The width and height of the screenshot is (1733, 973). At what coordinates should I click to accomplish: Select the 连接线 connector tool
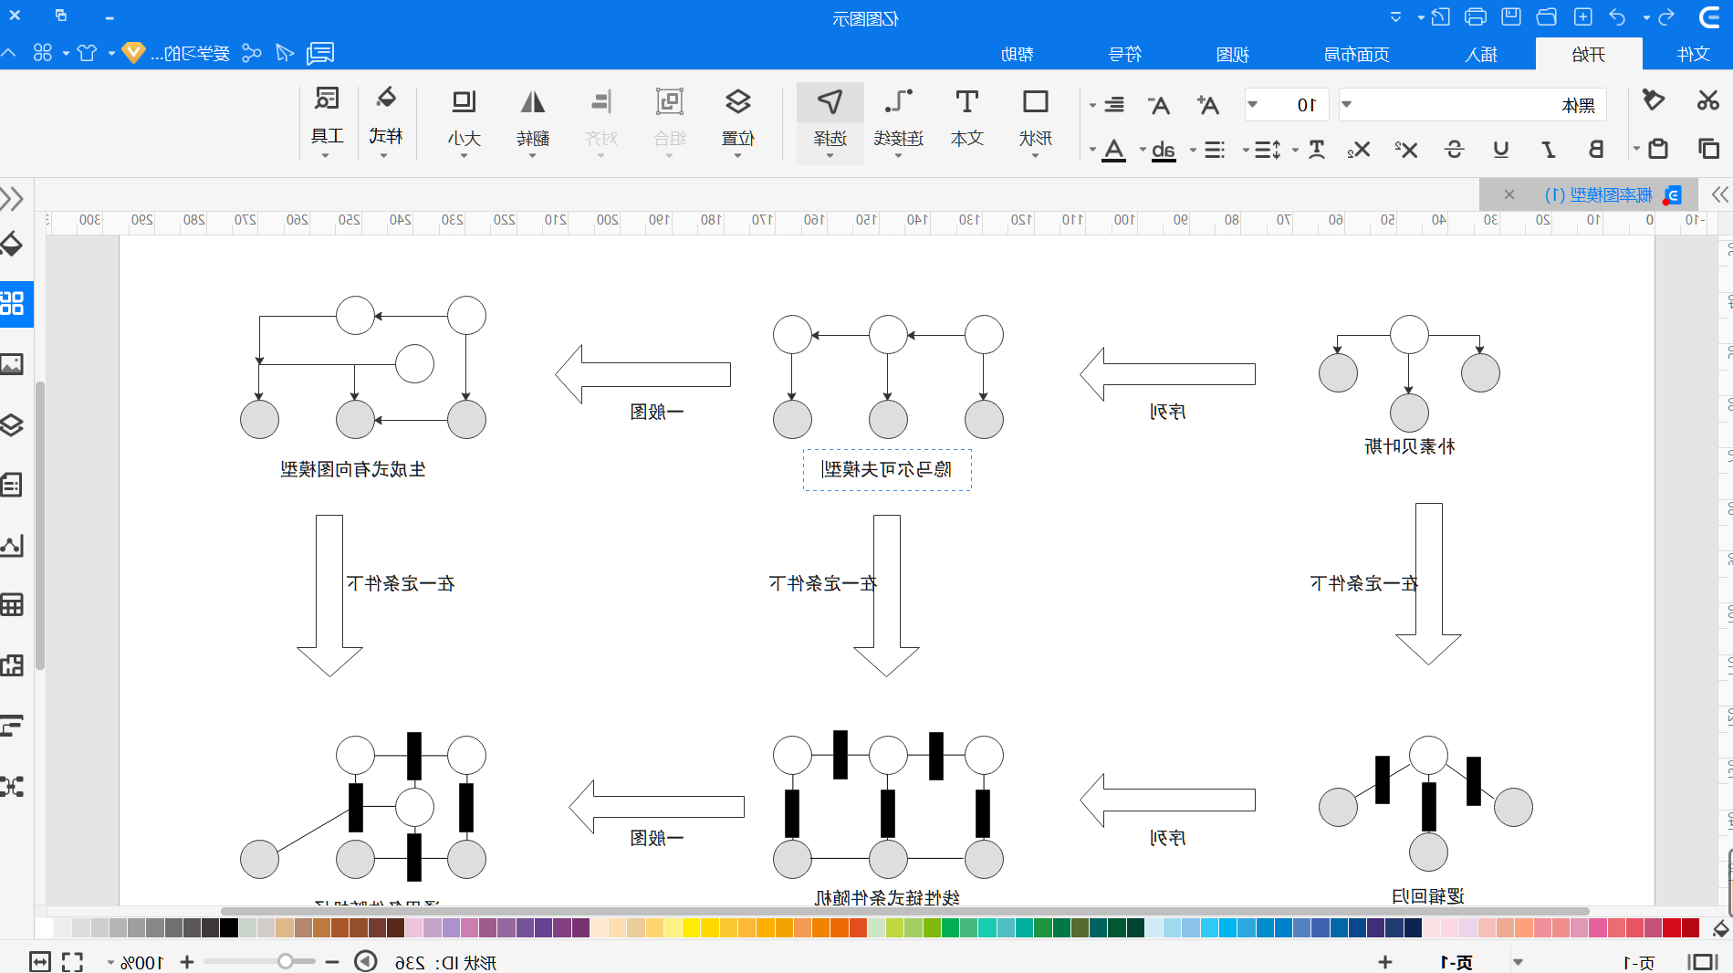pos(899,117)
